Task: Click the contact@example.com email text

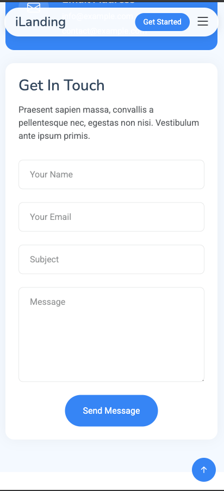Action: 104,32
